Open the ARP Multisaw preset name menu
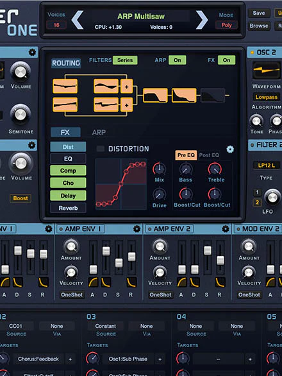Image resolution: width=282 pixels, height=376 pixels. [141, 16]
